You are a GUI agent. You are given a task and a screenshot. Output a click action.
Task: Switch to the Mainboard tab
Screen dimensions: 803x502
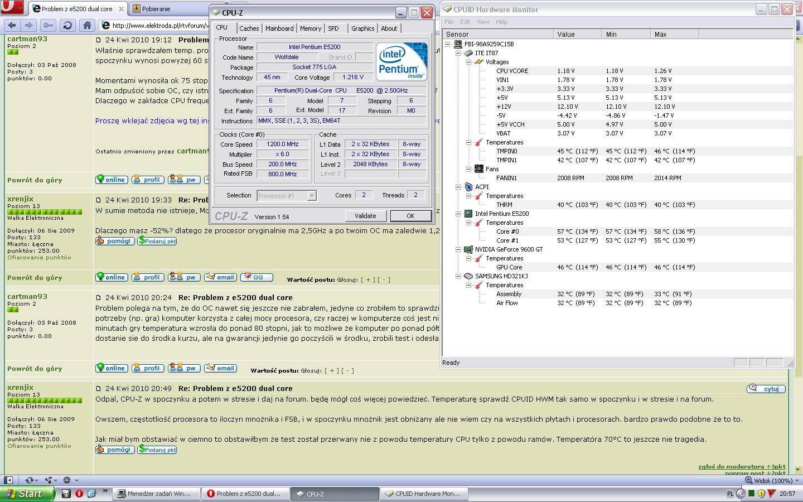pyautogui.click(x=279, y=28)
